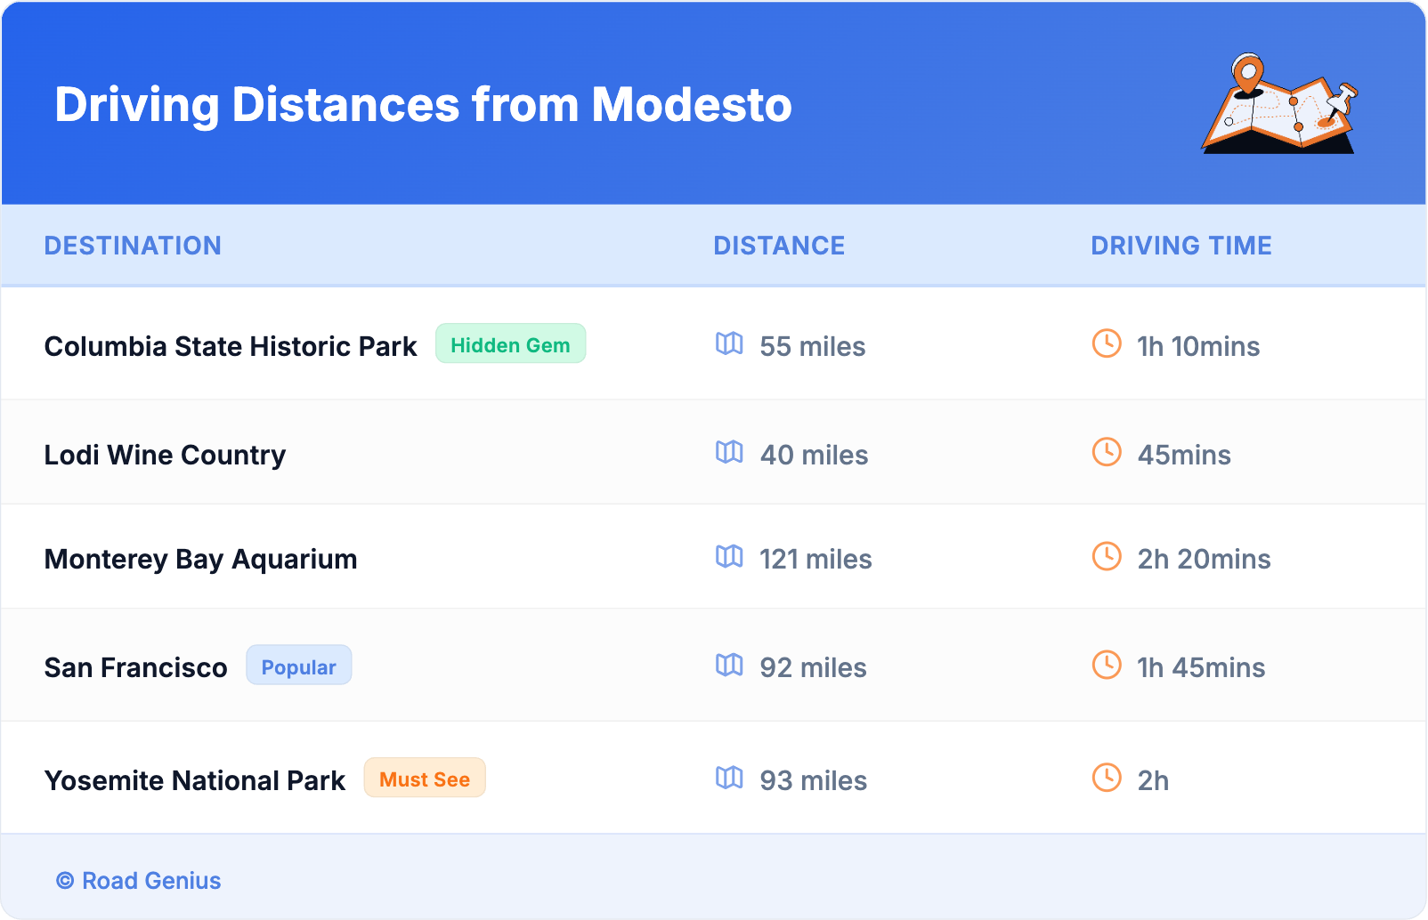
Task: Click map icon beside 40 miles
Action: (729, 452)
